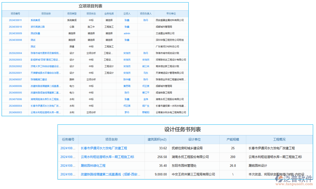
Task: Click project leader 宋浩然 link
Action: coord(127,53)
